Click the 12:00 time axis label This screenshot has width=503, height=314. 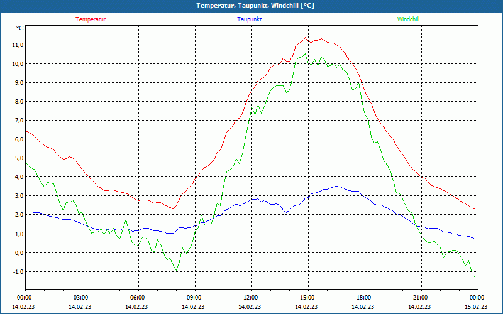pos(250,298)
